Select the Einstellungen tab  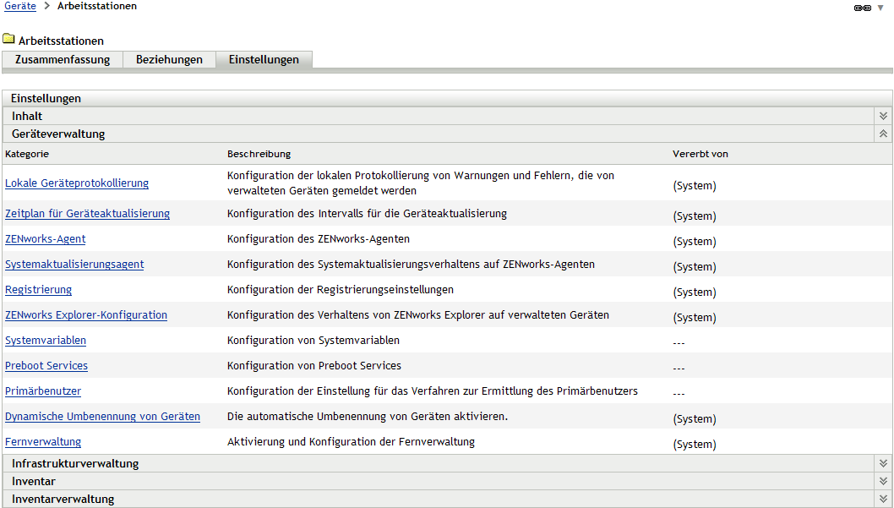pyautogui.click(x=265, y=59)
